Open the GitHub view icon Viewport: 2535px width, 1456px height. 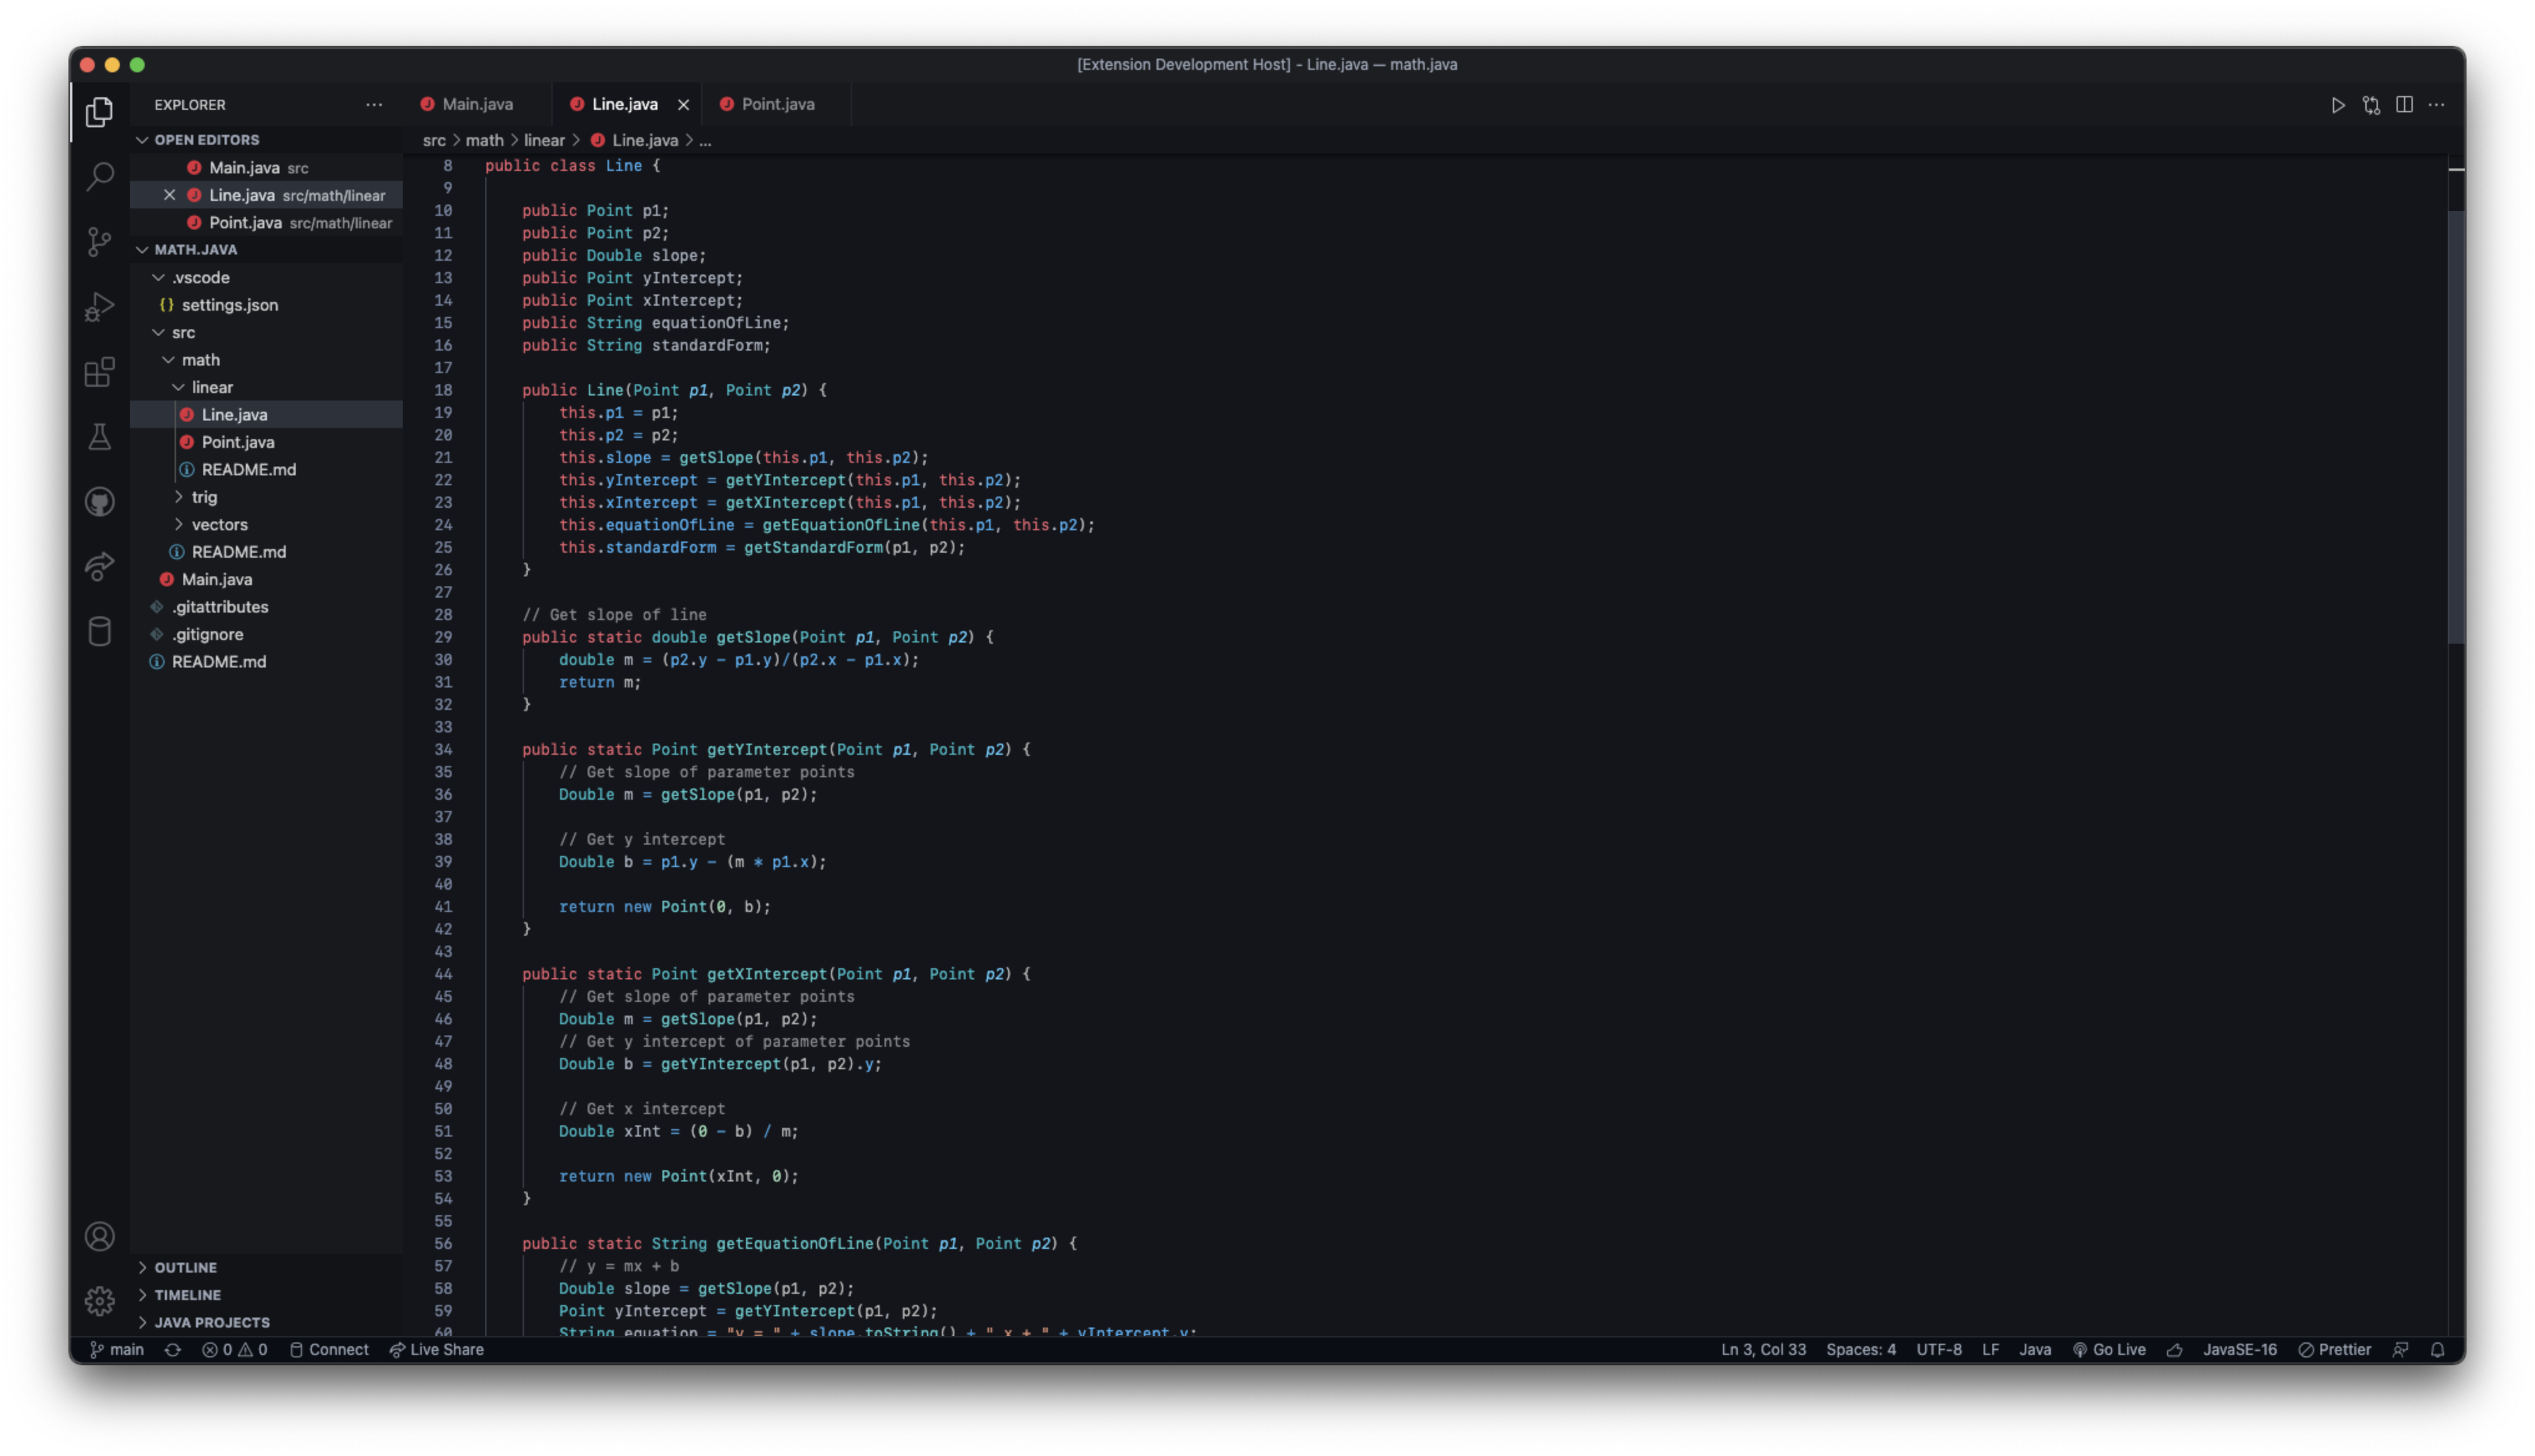tap(99, 501)
